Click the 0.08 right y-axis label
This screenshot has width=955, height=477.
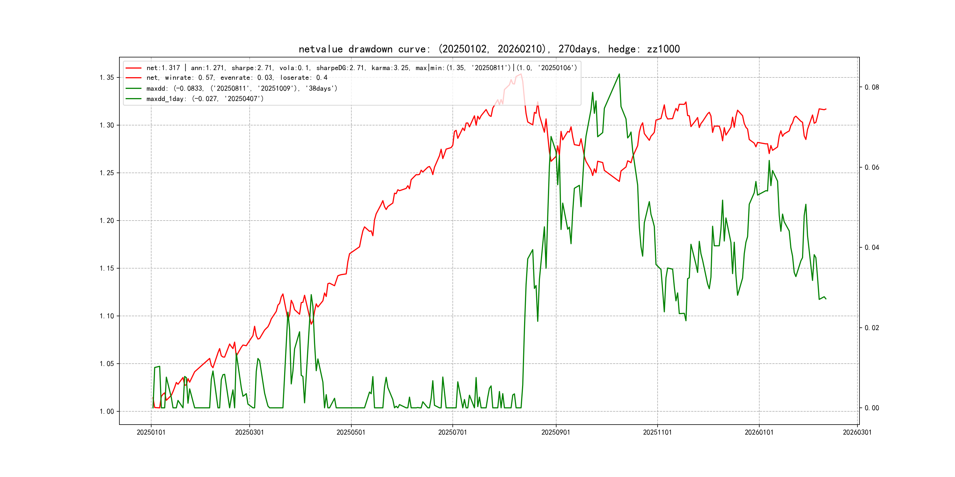point(872,87)
